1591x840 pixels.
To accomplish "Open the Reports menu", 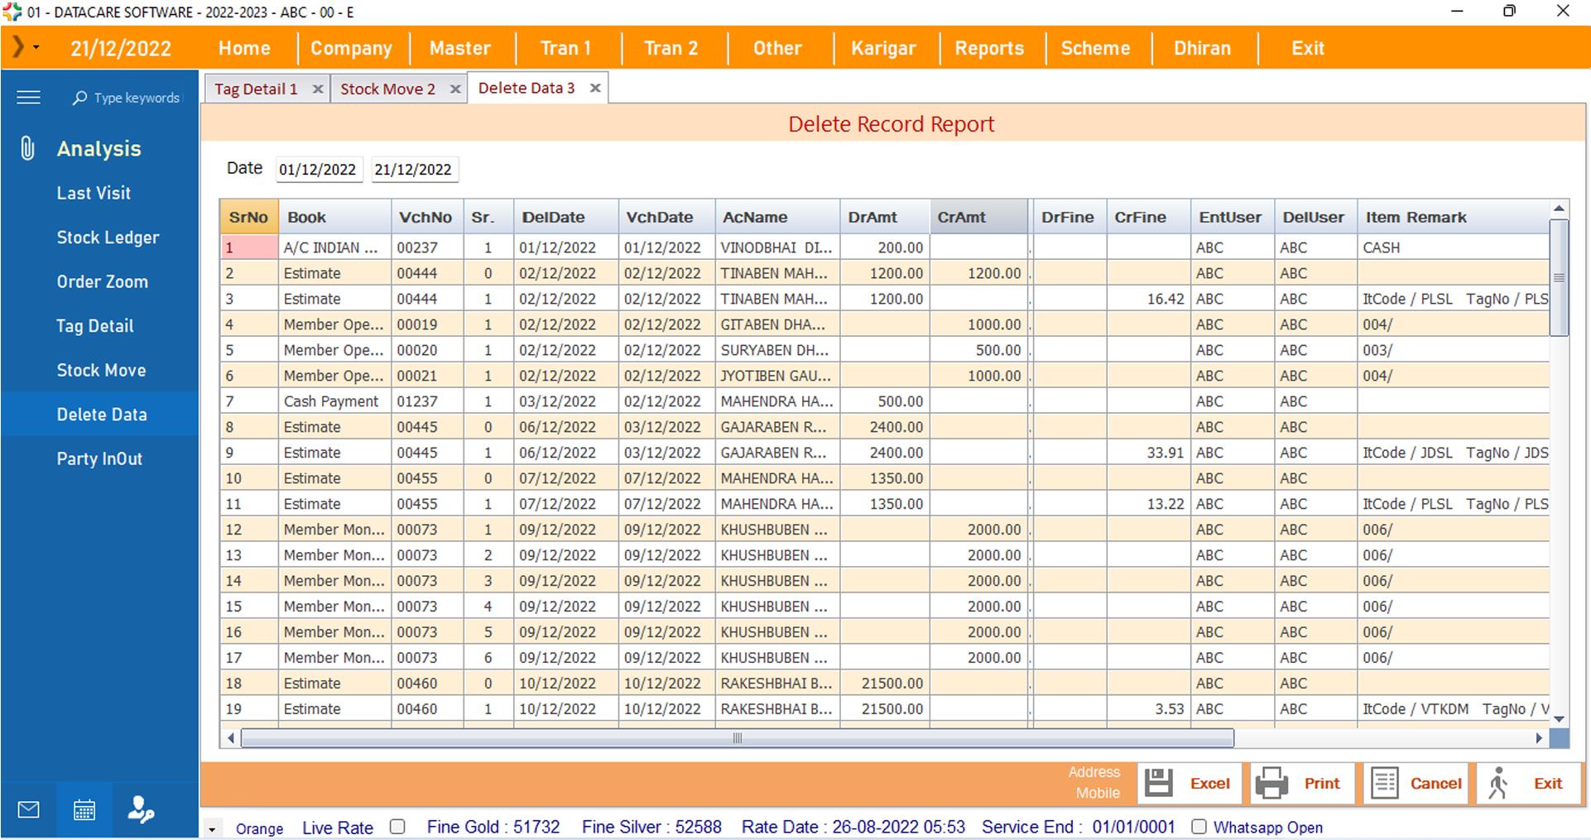I will point(989,48).
